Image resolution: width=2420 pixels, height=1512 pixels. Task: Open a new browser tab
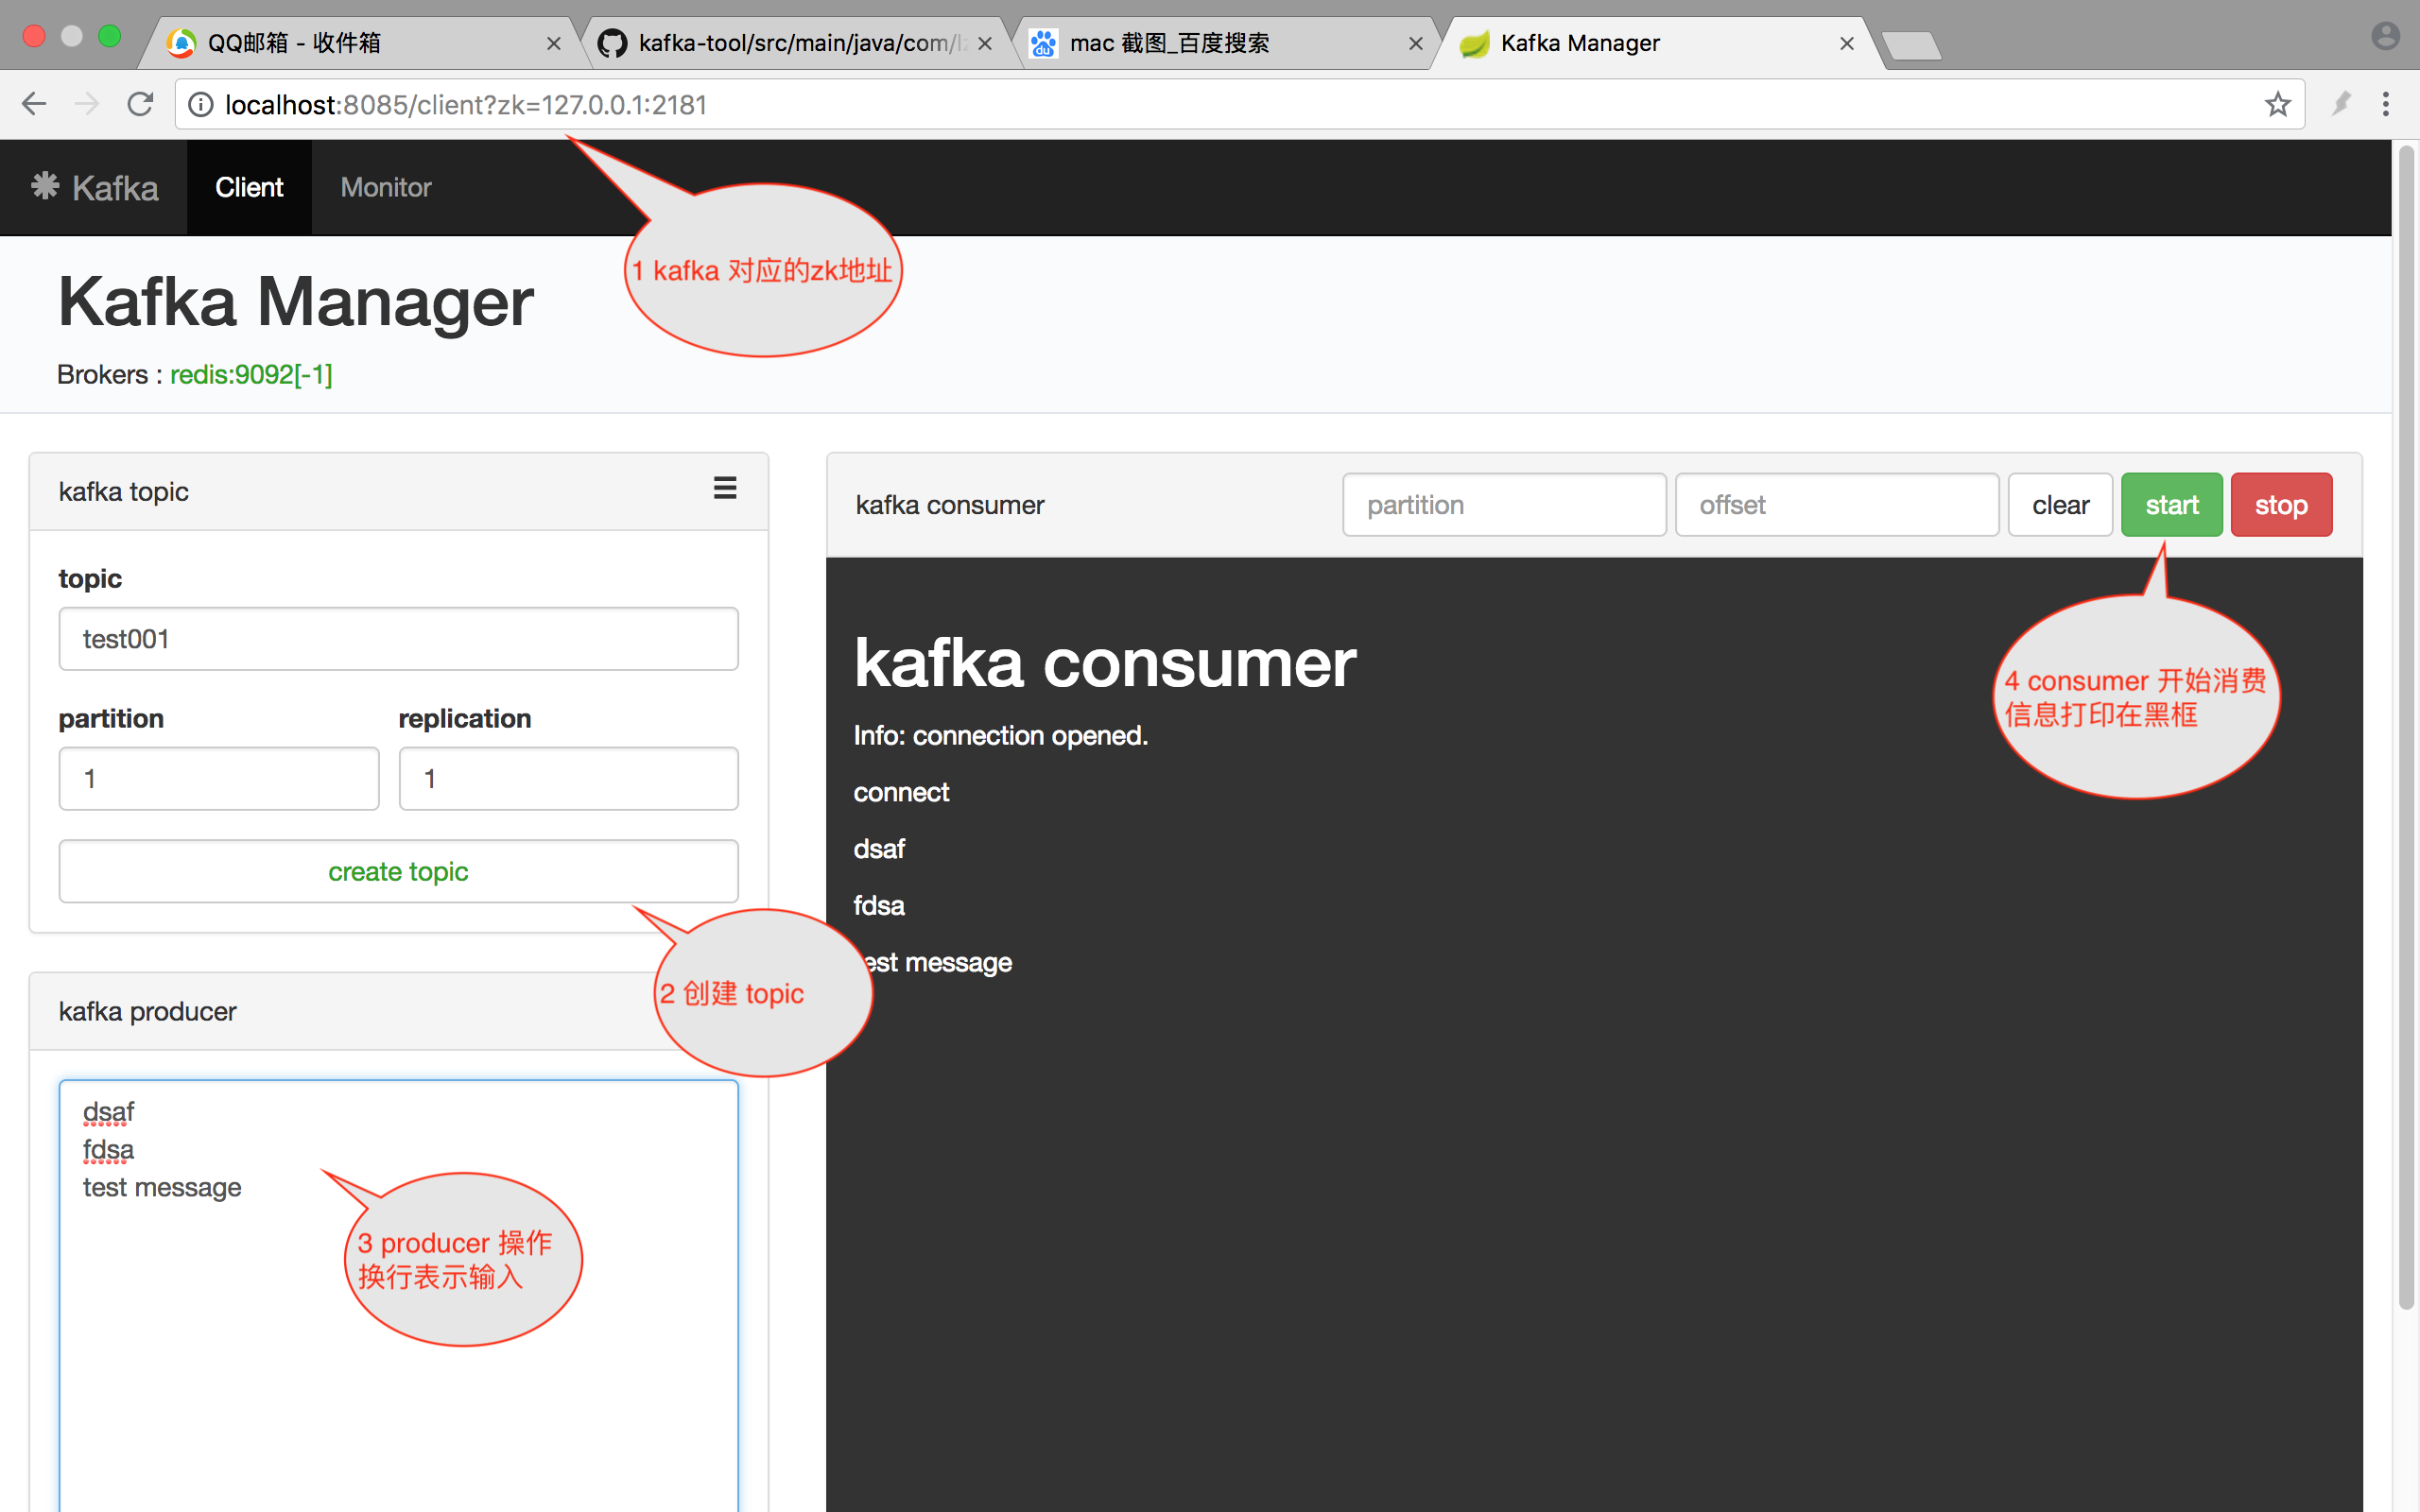click(x=1911, y=46)
